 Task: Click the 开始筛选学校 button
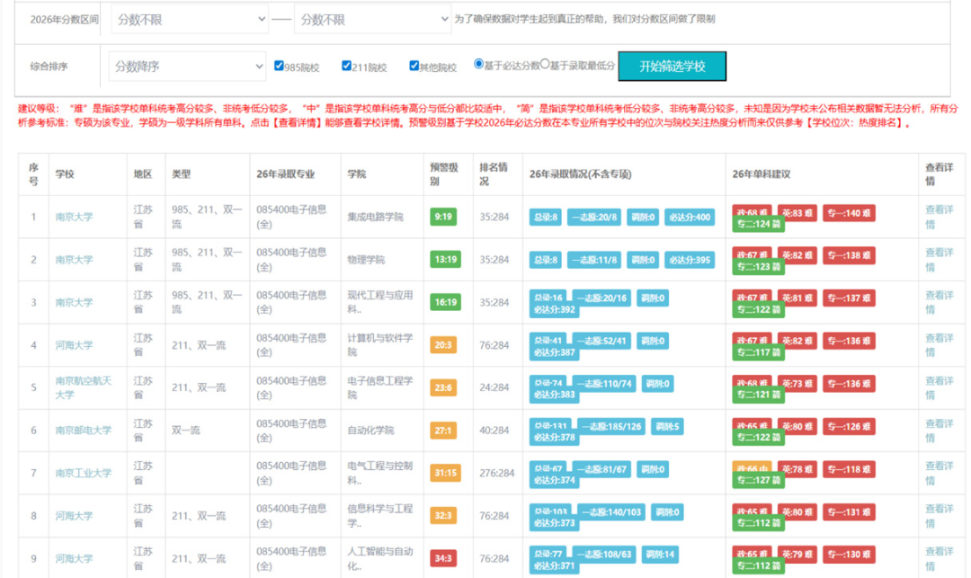(672, 67)
